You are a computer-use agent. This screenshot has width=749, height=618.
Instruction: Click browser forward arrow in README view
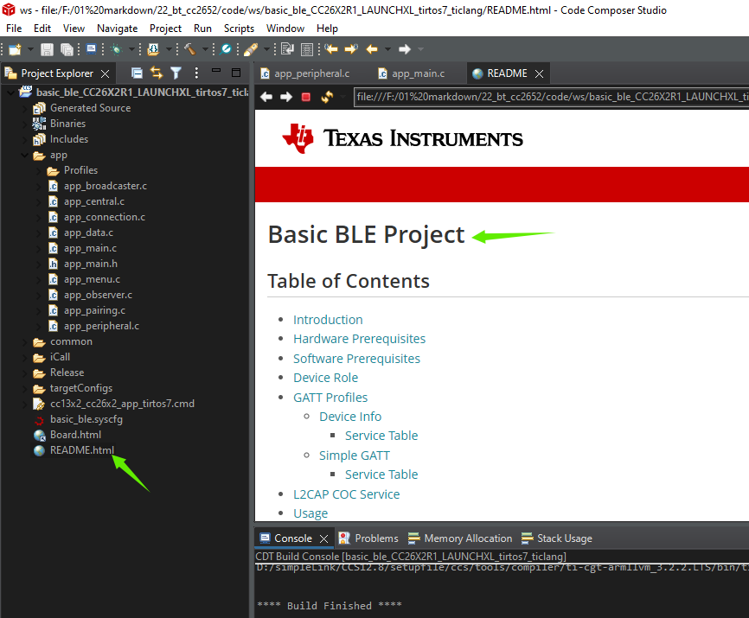point(286,97)
